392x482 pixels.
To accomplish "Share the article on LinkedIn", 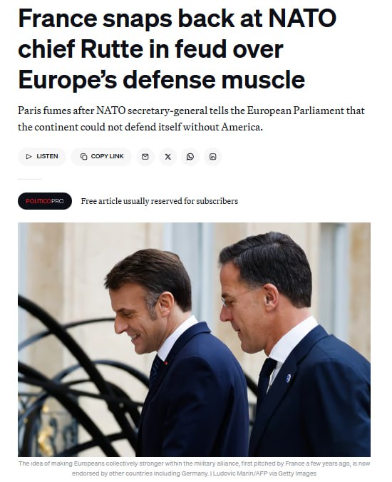I will (212, 157).
